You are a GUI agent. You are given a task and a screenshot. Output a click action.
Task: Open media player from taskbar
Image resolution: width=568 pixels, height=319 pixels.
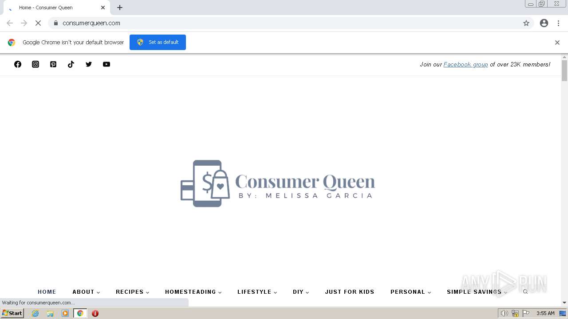65,313
